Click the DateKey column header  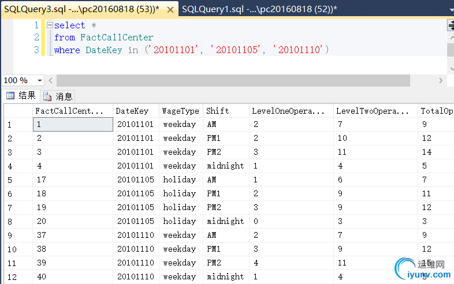136,111
